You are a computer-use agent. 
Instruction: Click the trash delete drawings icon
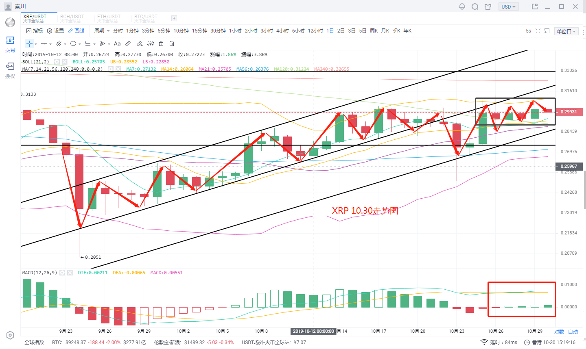pos(172,43)
